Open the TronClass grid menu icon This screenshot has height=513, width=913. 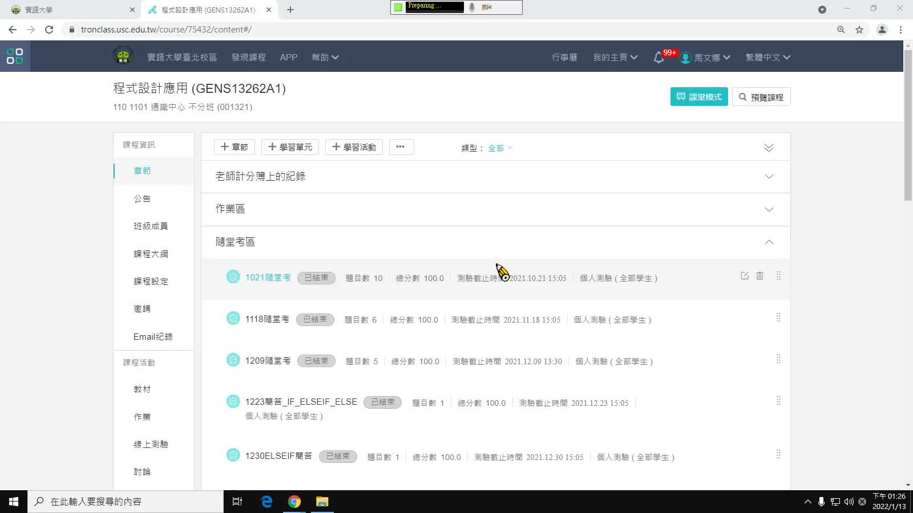coord(15,56)
